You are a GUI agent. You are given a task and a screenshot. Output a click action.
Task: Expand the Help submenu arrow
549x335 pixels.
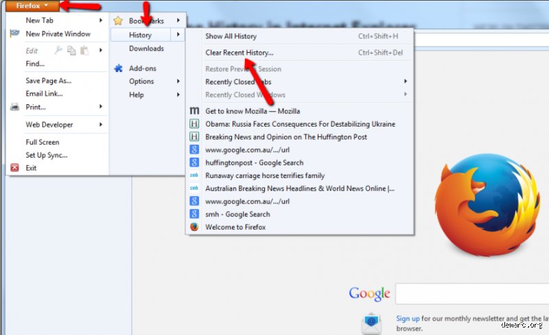pos(178,95)
